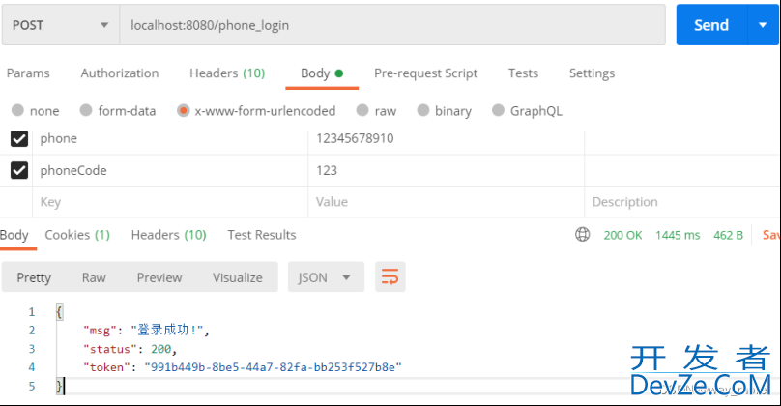Open the POST method dropdown

click(59, 25)
